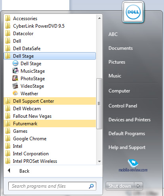Open the Accessories folder icon
Viewport: 164px width, 196px height.
[8, 18]
